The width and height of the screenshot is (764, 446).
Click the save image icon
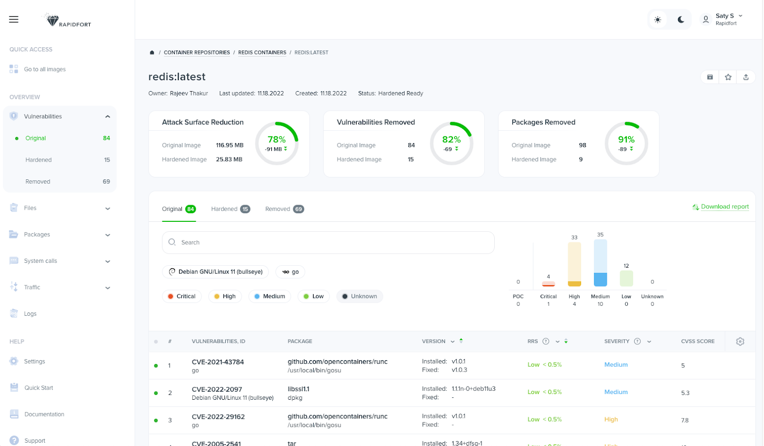coord(710,77)
